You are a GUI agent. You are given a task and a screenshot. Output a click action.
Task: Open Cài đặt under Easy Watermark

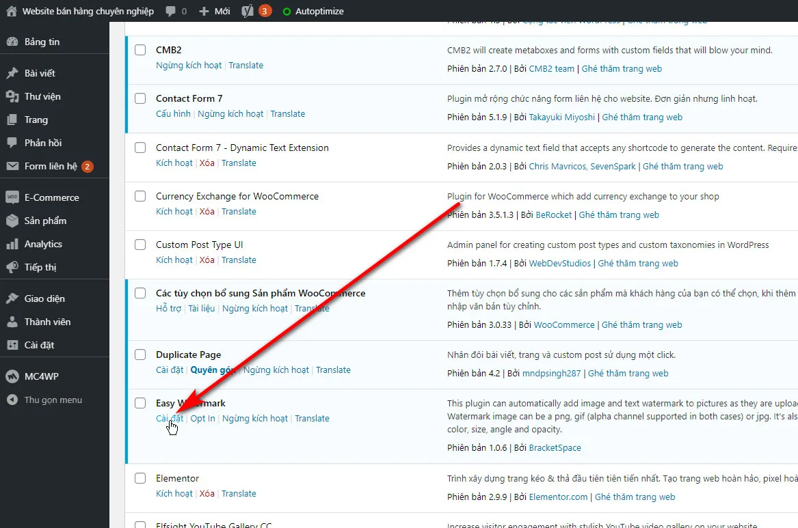click(x=170, y=418)
